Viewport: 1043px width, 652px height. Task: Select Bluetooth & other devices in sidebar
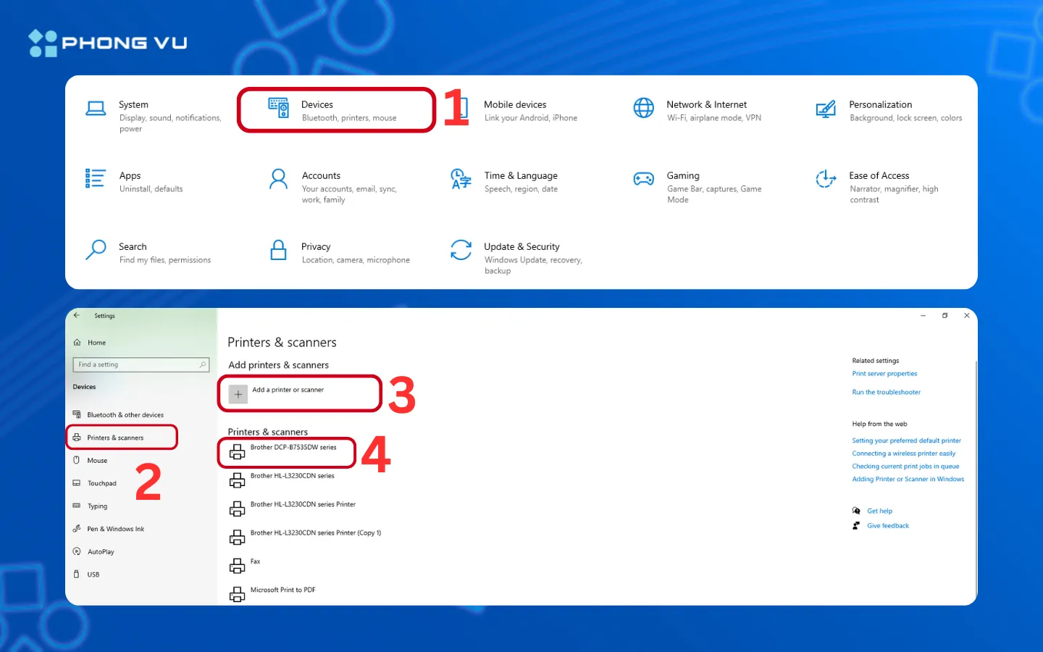click(x=125, y=414)
